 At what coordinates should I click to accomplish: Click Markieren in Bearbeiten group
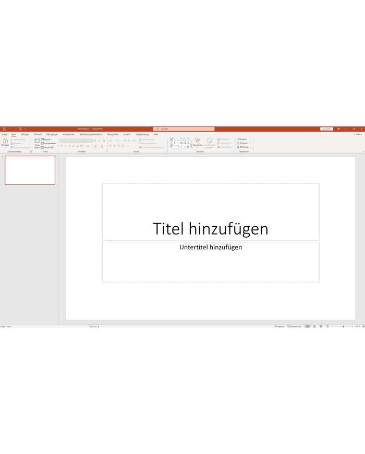tap(244, 147)
